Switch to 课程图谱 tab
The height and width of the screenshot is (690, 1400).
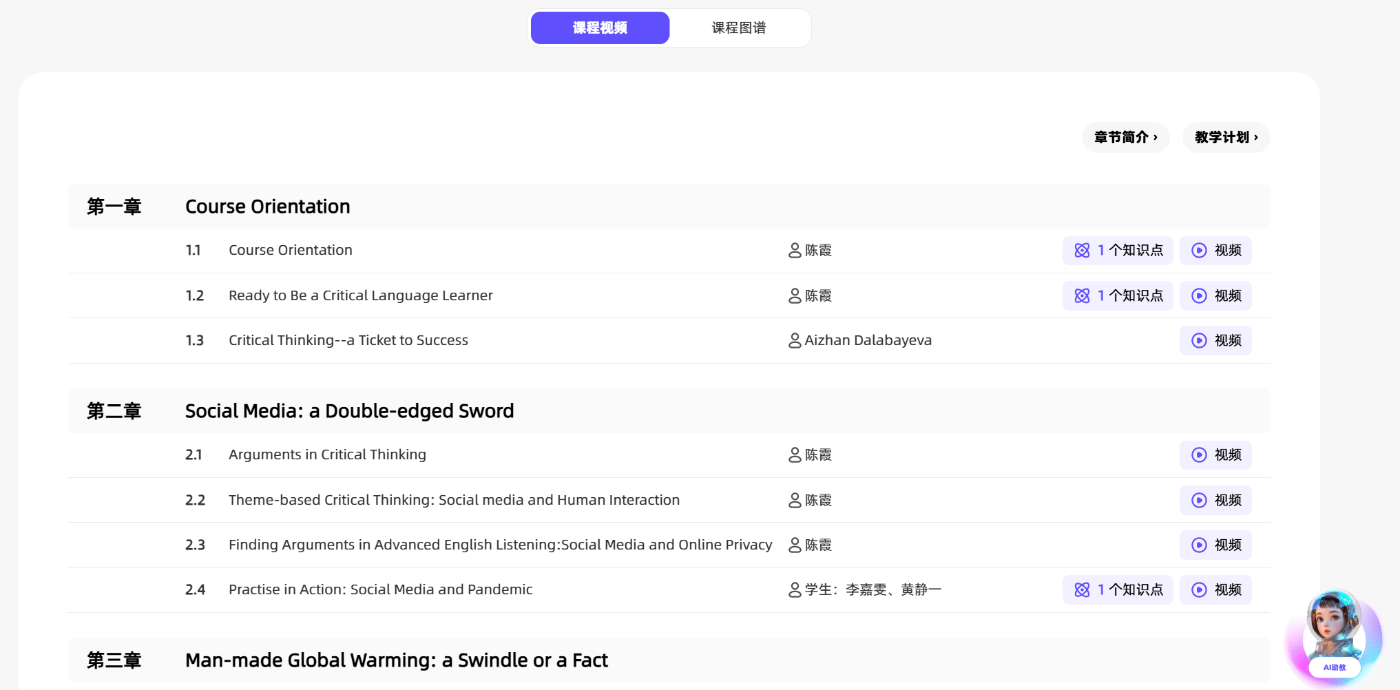tap(739, 28)
